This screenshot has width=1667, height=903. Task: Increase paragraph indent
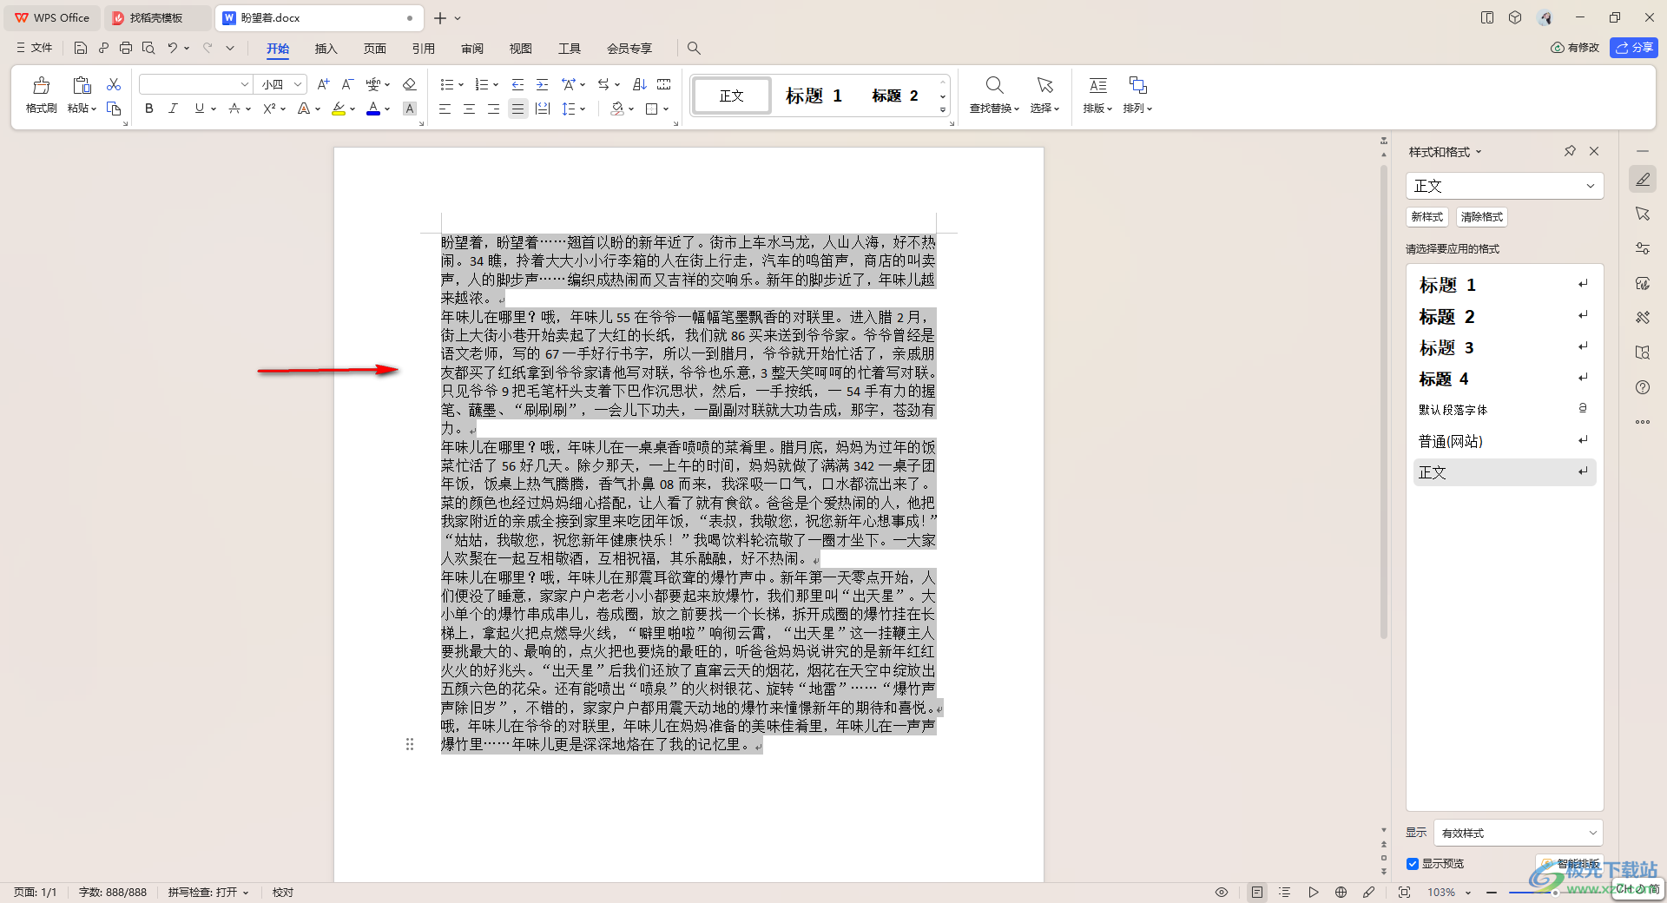coord(542,84)
